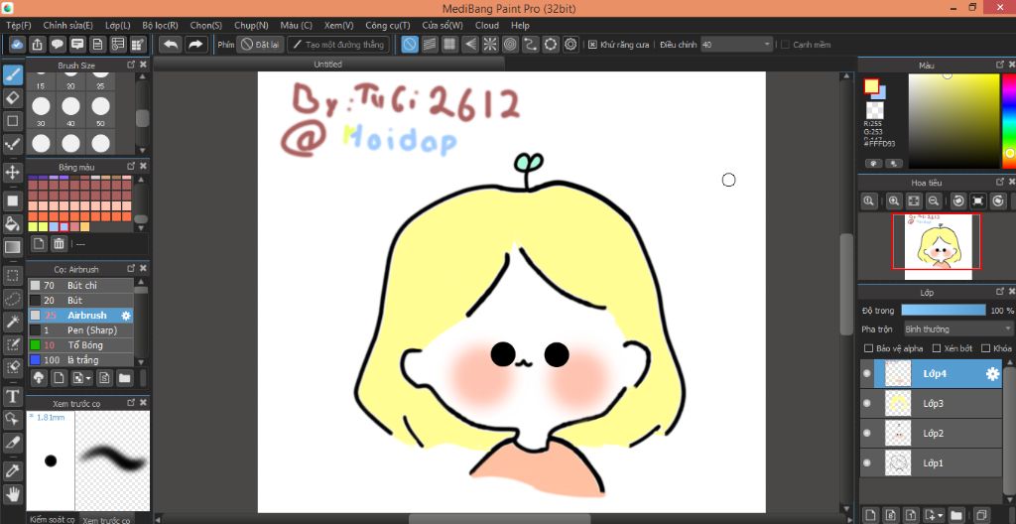The height and width of the screenshot is (524, 1016).
Task: Detach the Bảng màu palette panel
Action: 131,167
